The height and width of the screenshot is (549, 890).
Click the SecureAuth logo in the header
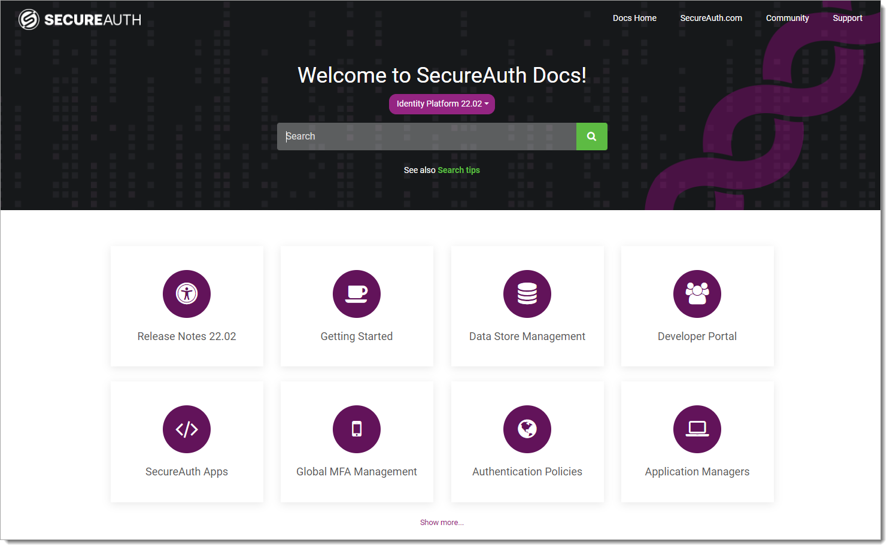point(78,19)
